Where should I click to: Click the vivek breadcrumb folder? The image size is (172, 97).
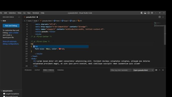pos(35,21)
